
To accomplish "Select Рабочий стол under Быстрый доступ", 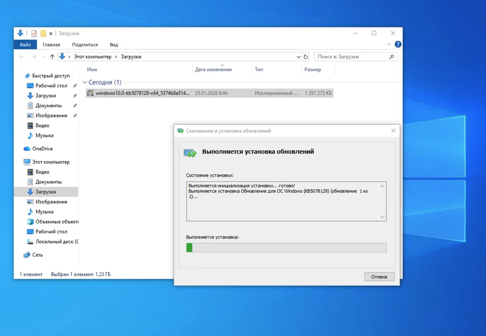I will point(51,85).
